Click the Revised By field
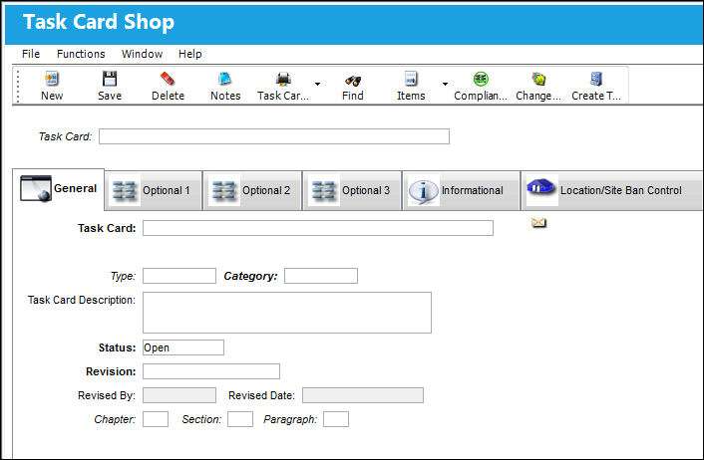This screenshot has width=704, height=460. (x=179, y=395)
